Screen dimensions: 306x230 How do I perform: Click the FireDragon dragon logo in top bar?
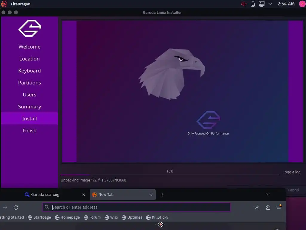pyautogui.click(x=4, y=4)
